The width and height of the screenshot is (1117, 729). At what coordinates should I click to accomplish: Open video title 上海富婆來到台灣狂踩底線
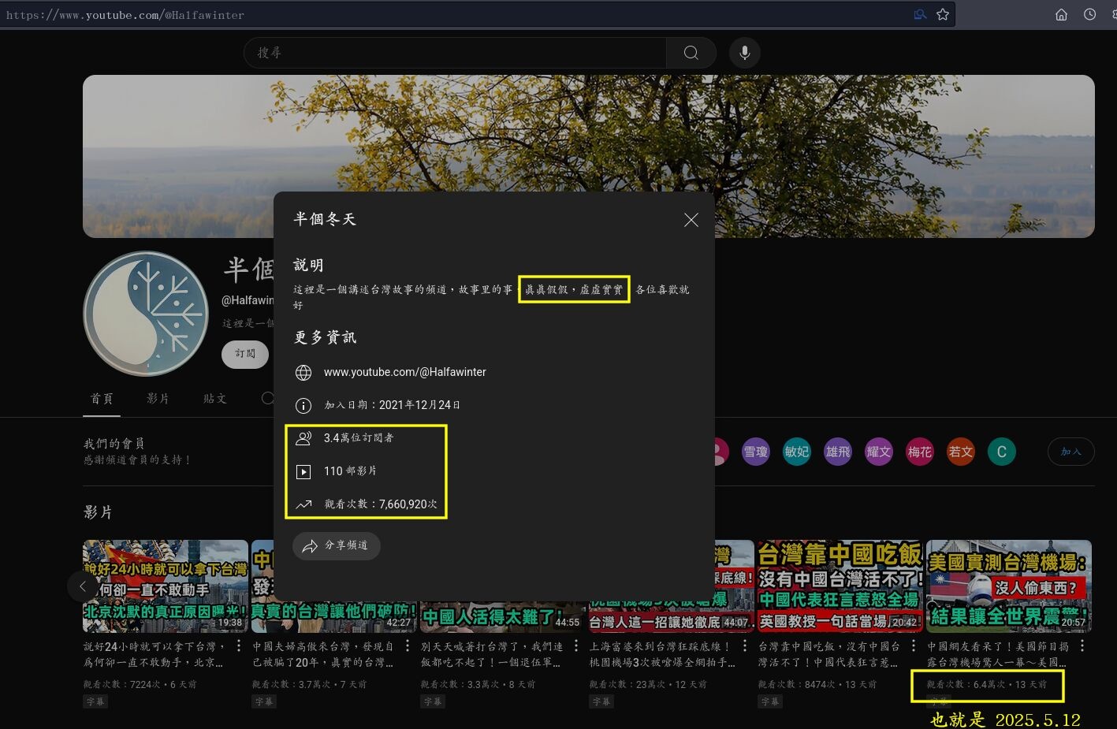662,654
